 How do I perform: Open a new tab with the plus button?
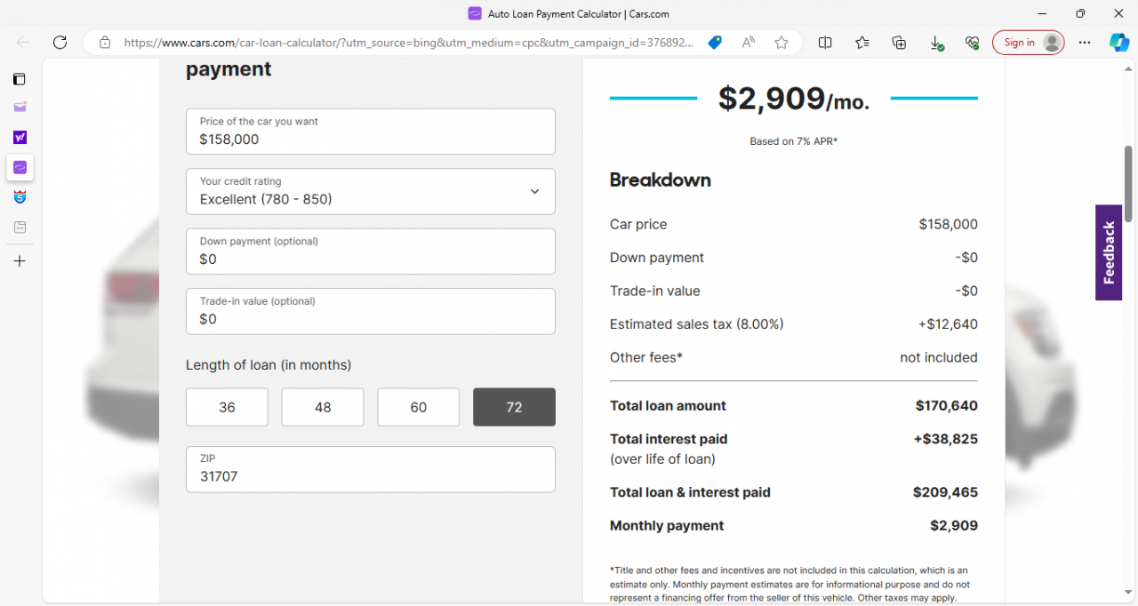tap(20, 261)
